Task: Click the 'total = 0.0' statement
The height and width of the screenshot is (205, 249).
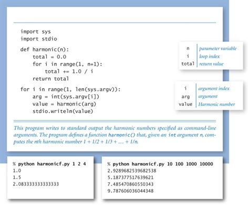Action: [49, 57]
